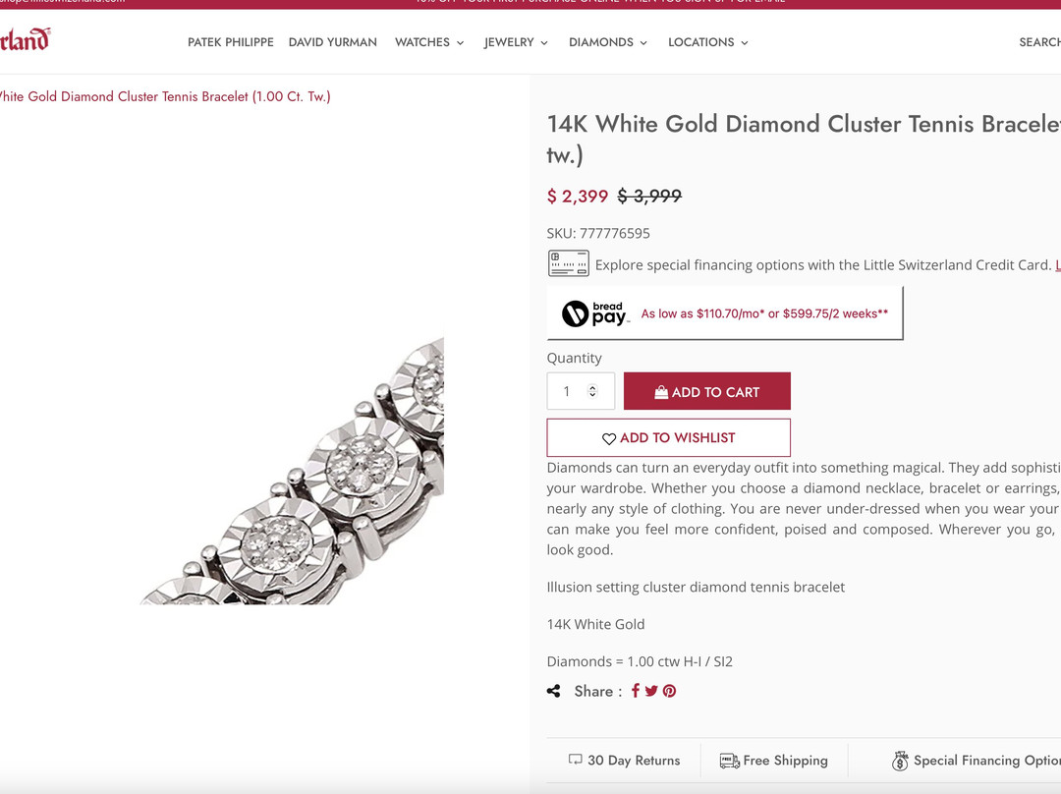Click the quantity input field
The height and width of the screenshot is (794, 1061).
568,391
